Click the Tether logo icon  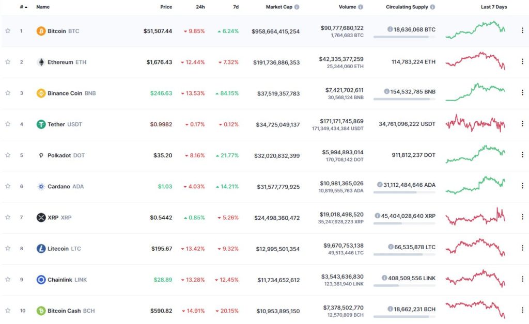pos(41,124)
